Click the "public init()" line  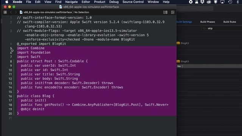pos(34,100)
